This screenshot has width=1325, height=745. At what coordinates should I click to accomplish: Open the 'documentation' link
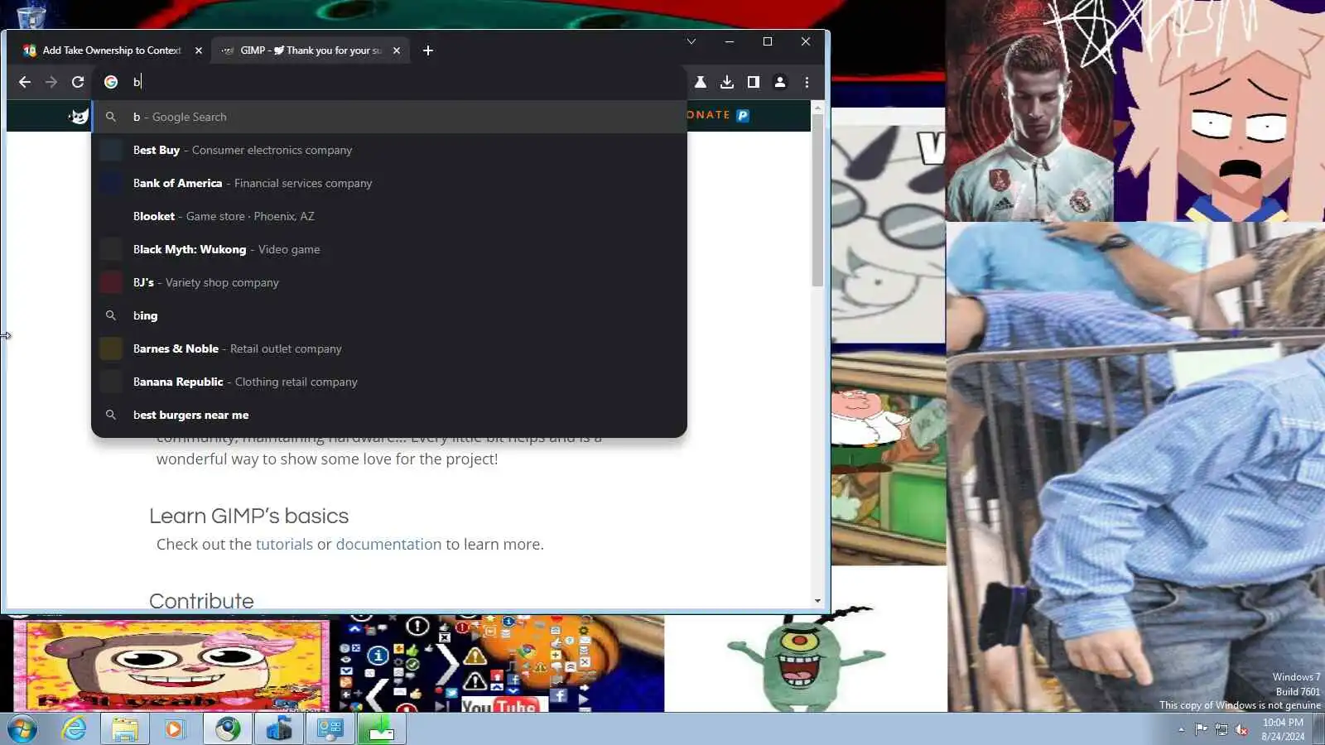(388, 544)
